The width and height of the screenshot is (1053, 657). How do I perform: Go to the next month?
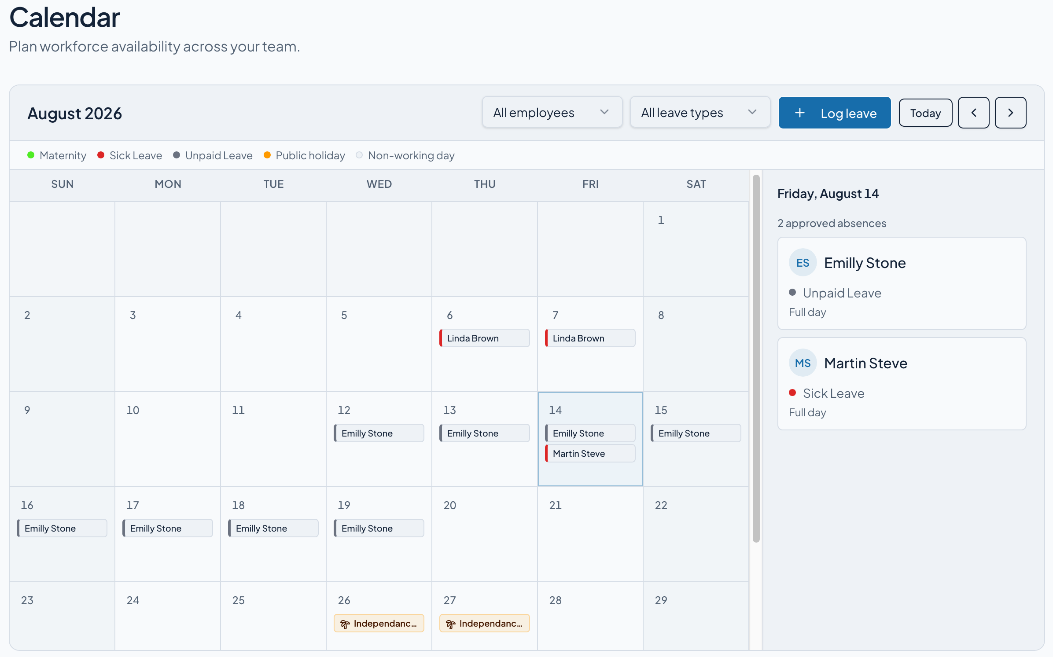point(1010,113)
